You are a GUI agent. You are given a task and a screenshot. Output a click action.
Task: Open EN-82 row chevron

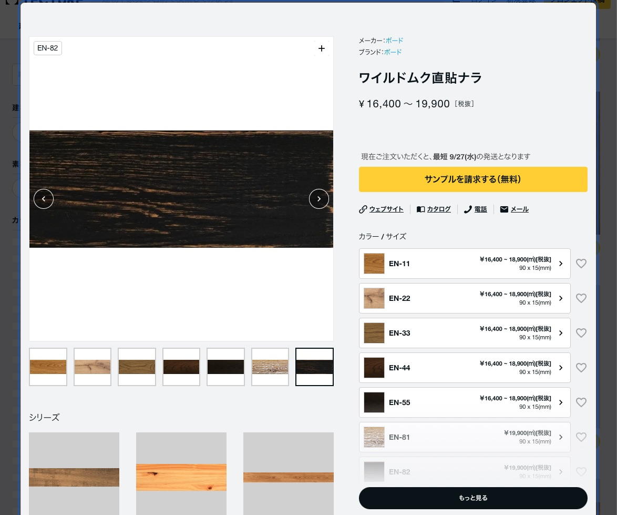[x=561, y=471]
